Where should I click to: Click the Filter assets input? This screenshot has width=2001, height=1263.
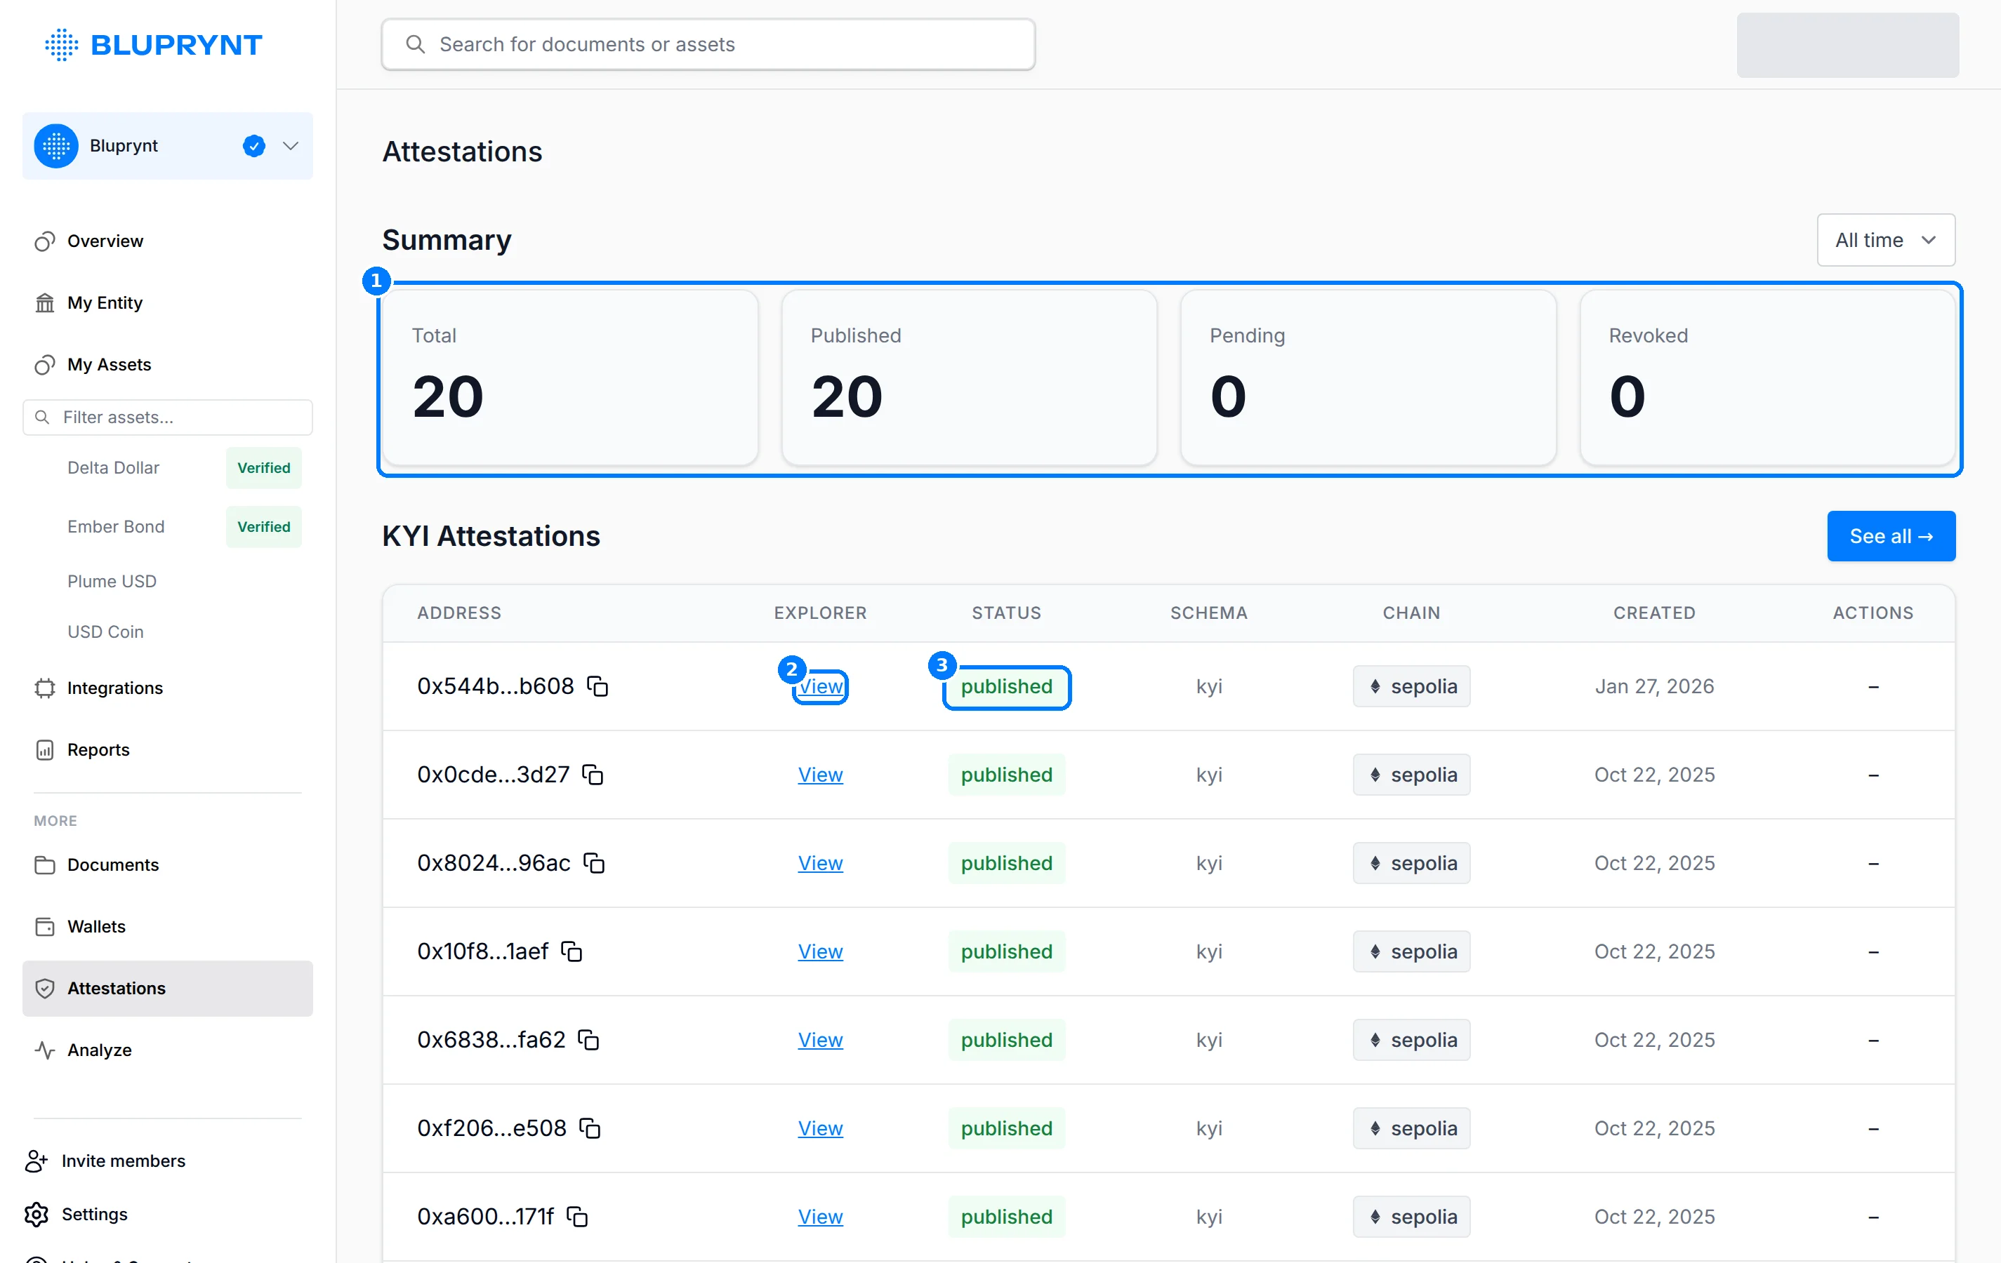168,417
